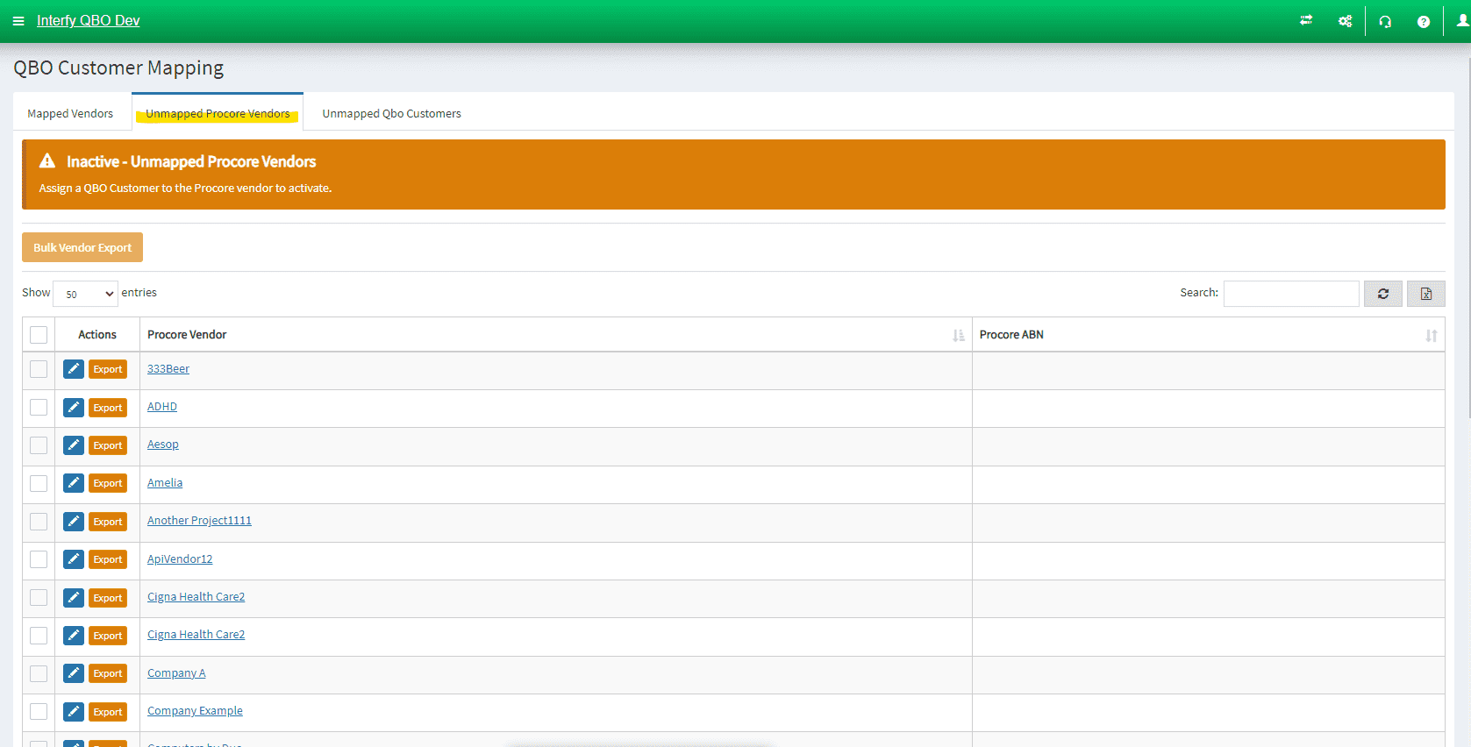The width and height of the screenshot is (1471, 747).
Task: Check the box for ADHD vendor
Action: click(x=39, y=408)
